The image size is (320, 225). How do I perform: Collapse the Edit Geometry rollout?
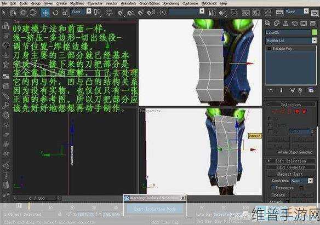290,168
